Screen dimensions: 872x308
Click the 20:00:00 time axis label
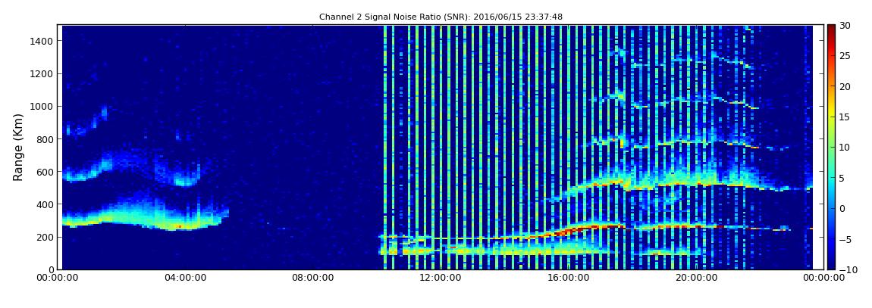[x=695, y=278]
